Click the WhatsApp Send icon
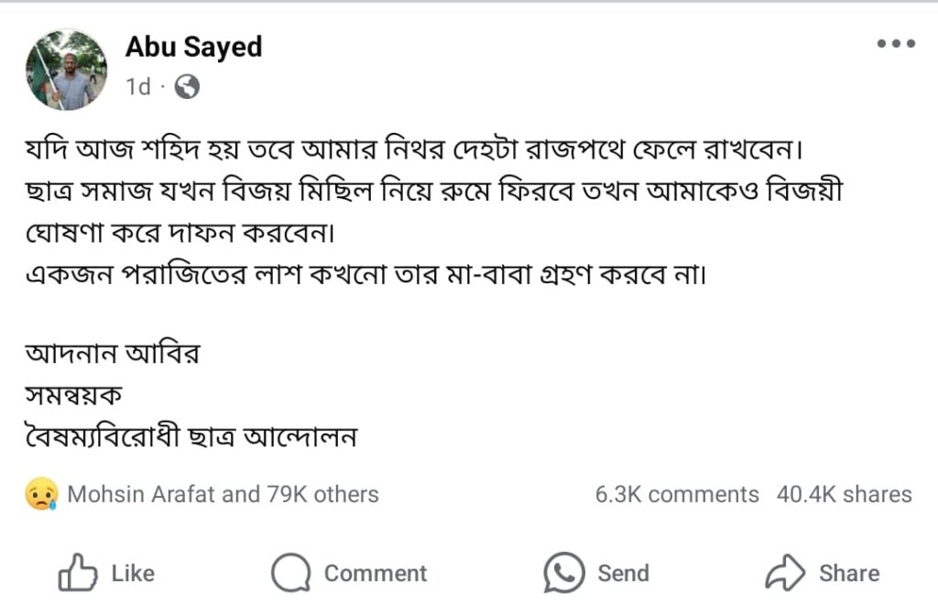 [563, 574]
